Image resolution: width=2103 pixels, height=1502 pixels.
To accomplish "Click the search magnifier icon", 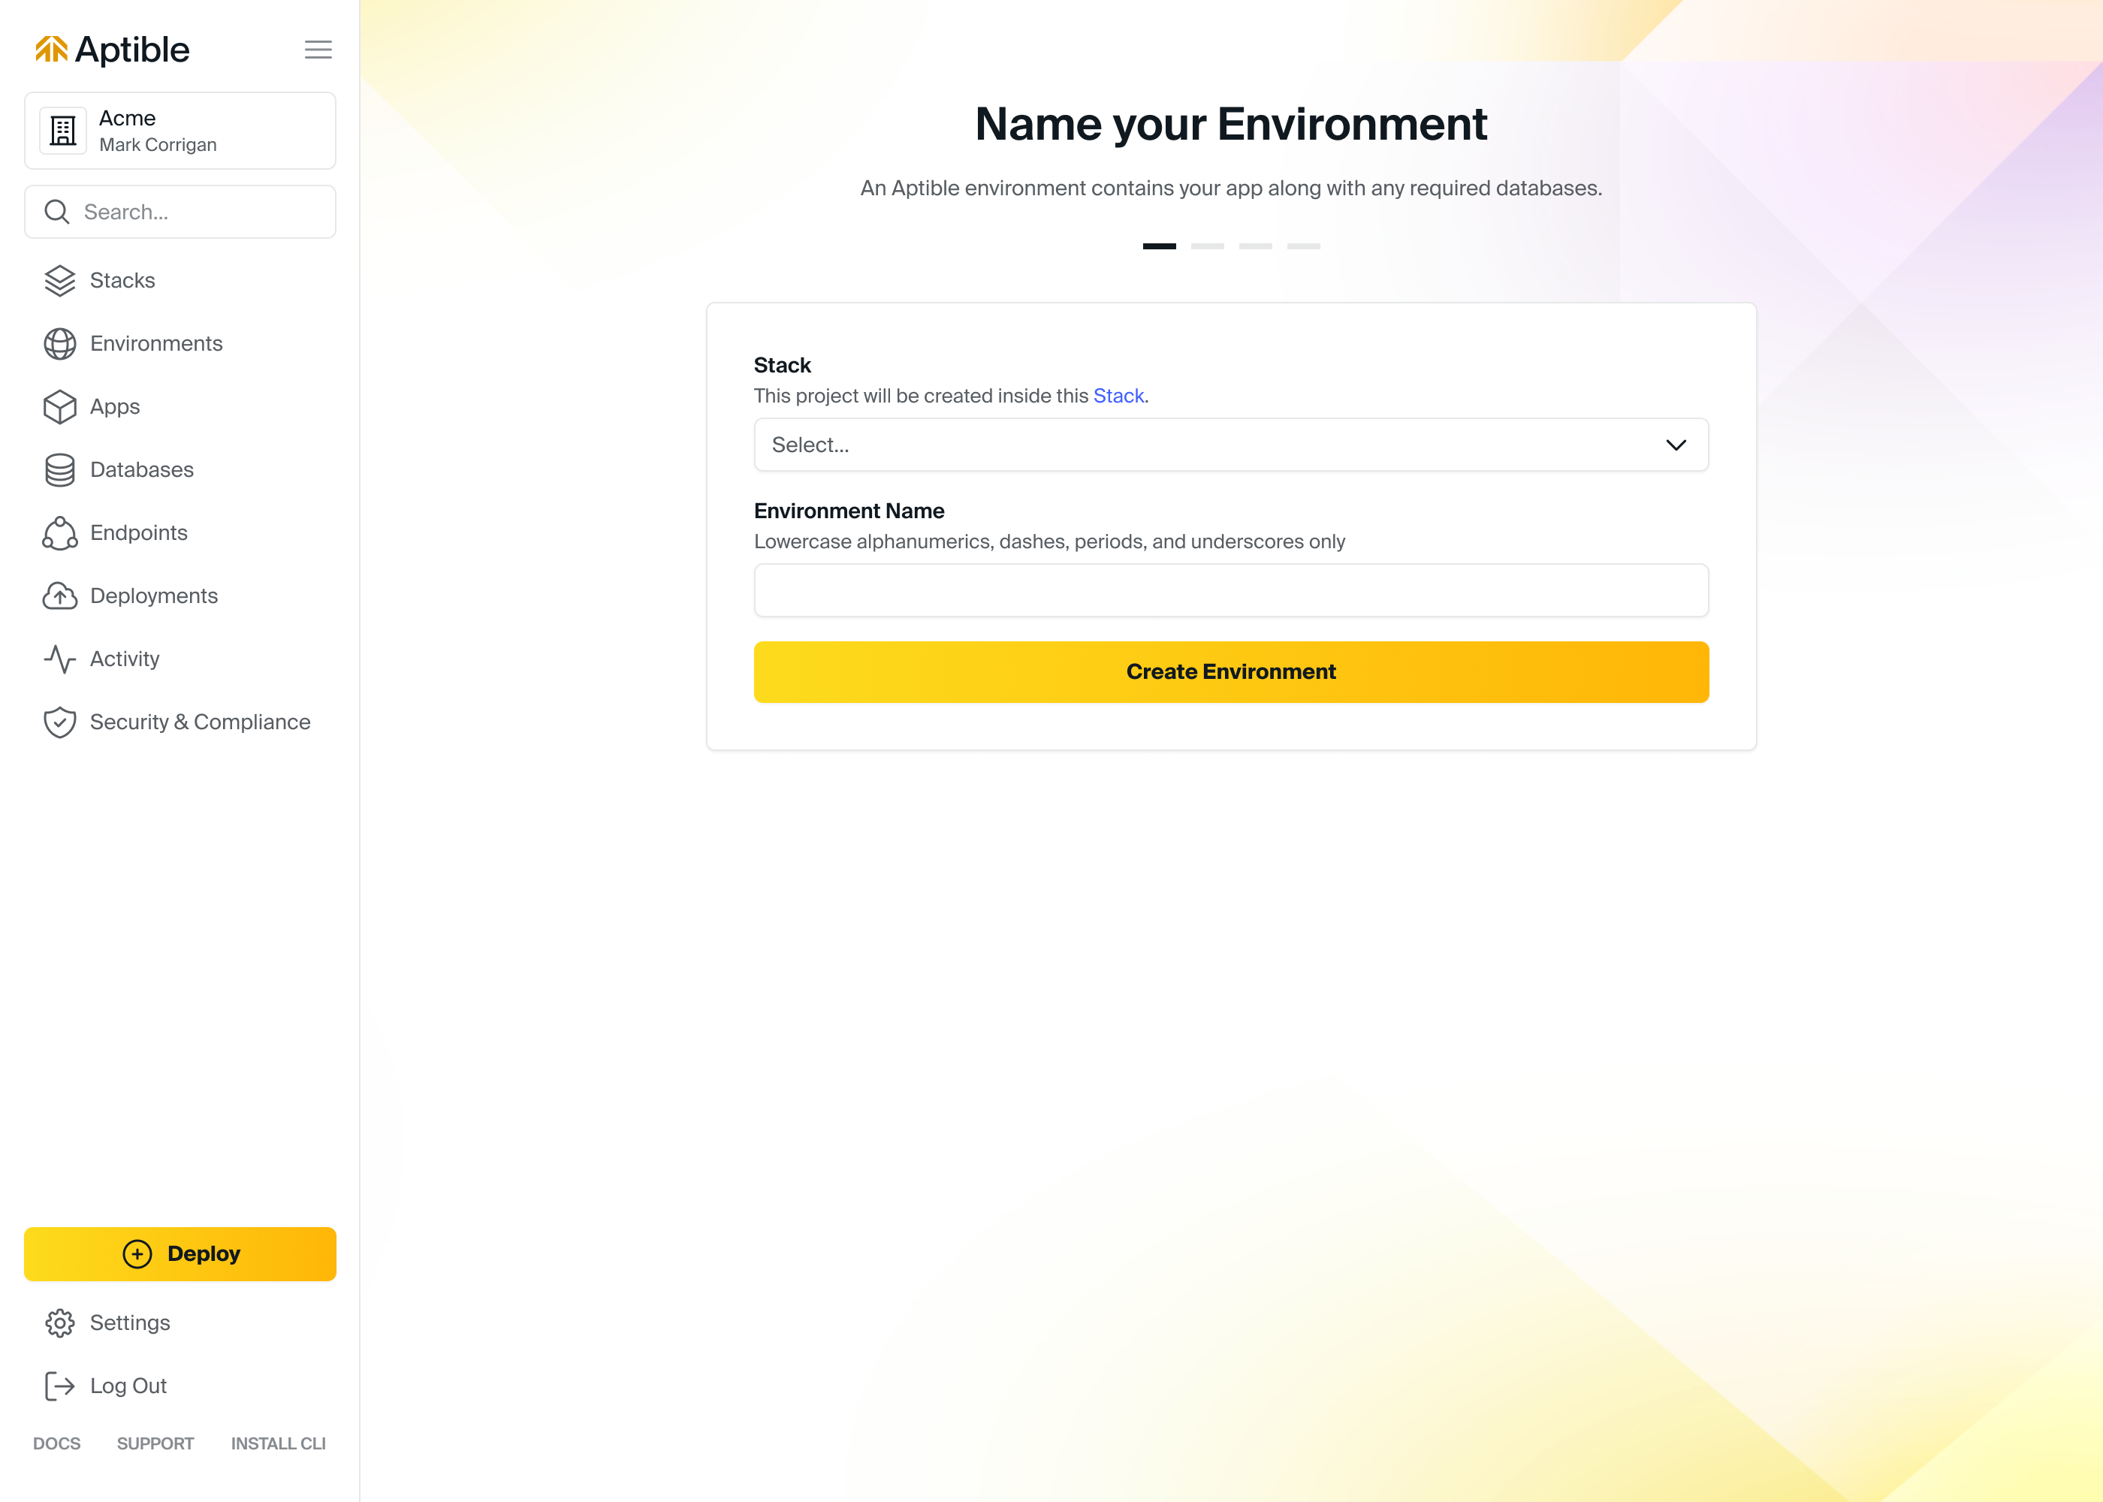I will (x=57, y=212).
